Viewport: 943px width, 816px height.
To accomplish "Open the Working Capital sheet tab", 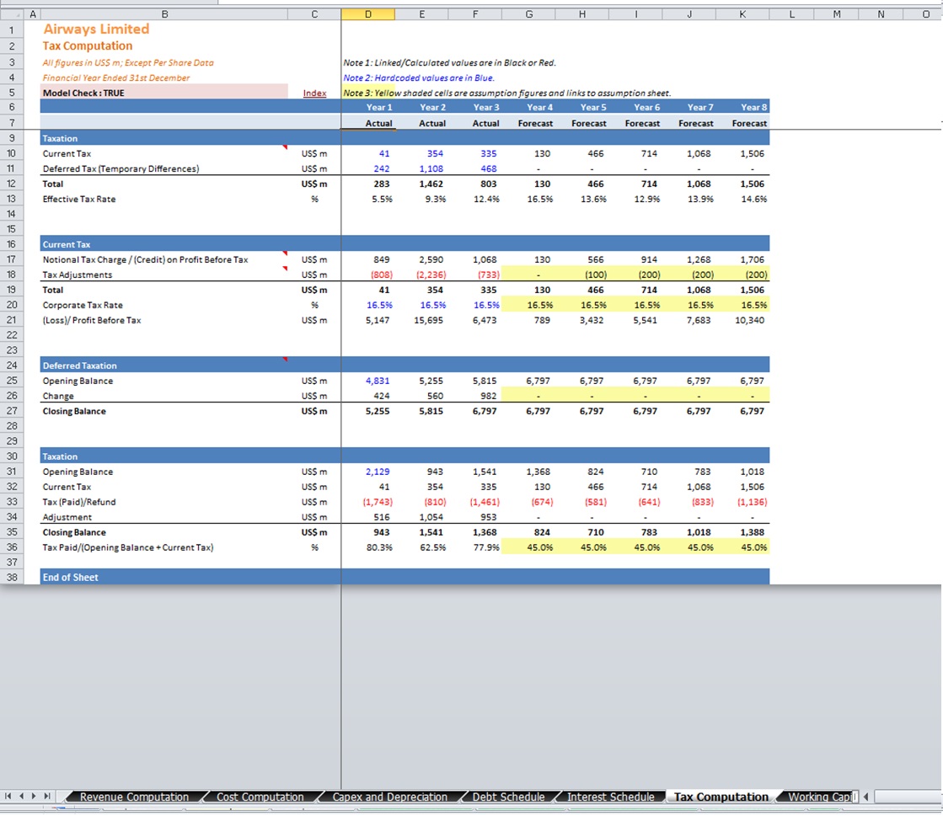I will pyautogui.click(x=819, y=797).
